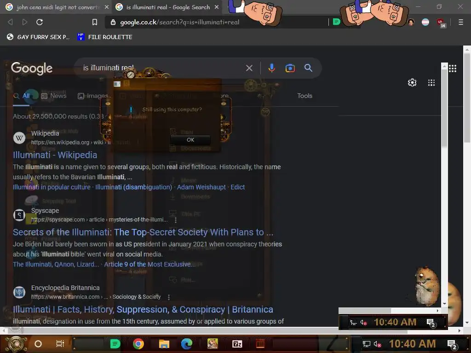
Task: Open The Illuminati, QAnon, Lizard sublink
Action: pyautogui.click(x=56, y=264)
